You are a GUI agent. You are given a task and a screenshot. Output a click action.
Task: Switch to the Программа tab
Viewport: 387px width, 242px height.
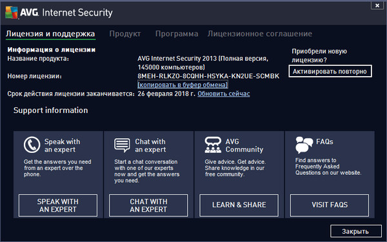[x=177, y=34]
